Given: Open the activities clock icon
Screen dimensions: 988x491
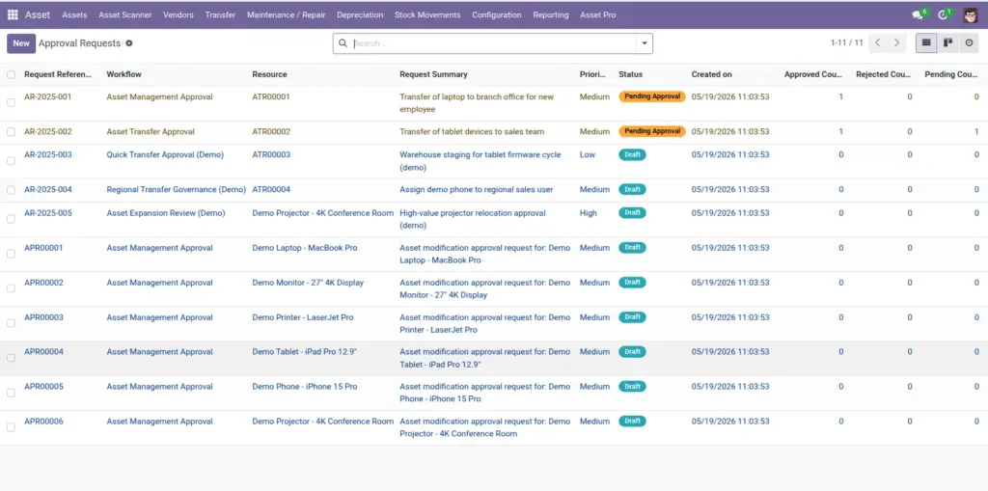Looking at the screenshot, I should [x=943, y=14].
